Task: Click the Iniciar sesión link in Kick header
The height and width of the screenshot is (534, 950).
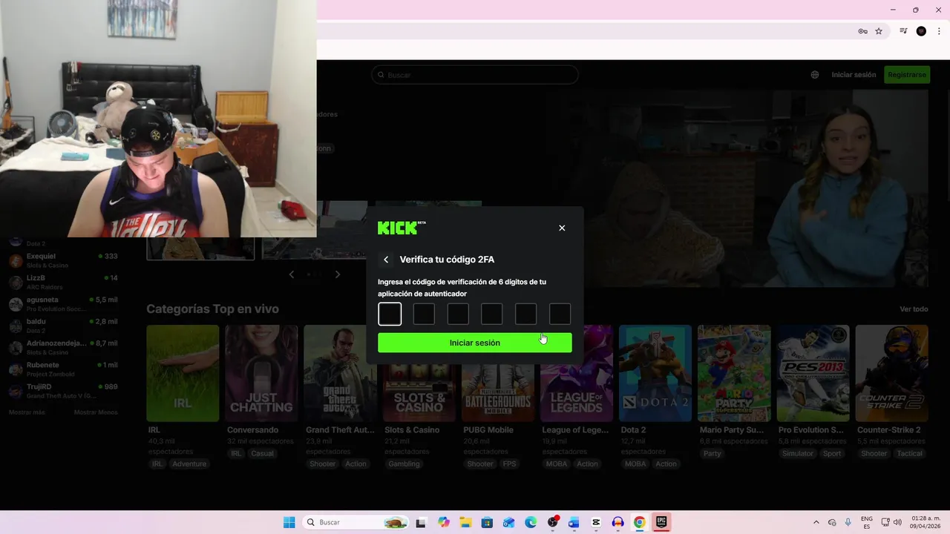Action: click(854, 75)
